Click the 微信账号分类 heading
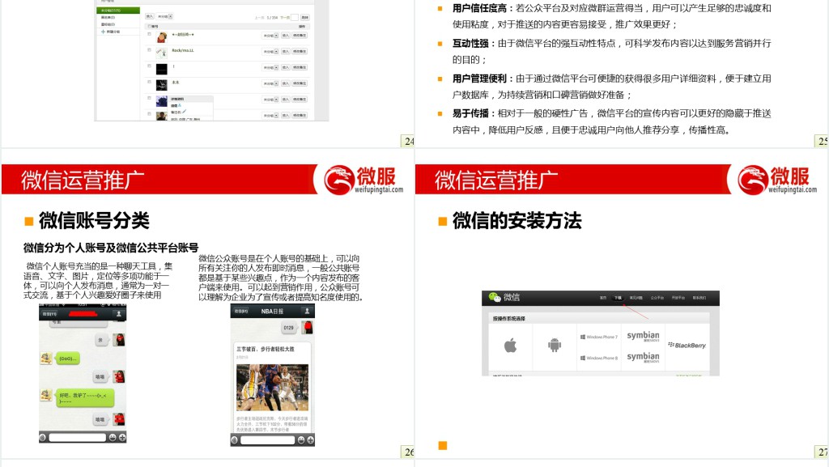The image size is (829, 467). coord(94,221)
